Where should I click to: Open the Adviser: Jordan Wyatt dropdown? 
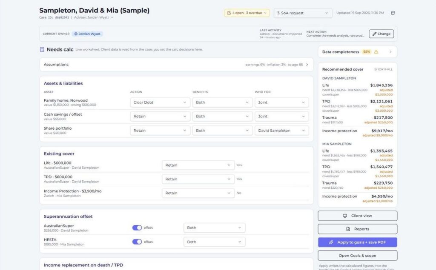(94, 17)
